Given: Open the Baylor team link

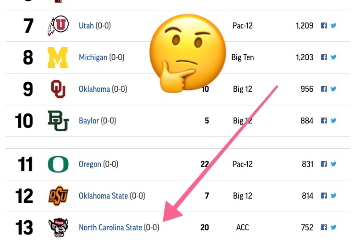Looking at the screenshot, I should click(x=89, y=121).
